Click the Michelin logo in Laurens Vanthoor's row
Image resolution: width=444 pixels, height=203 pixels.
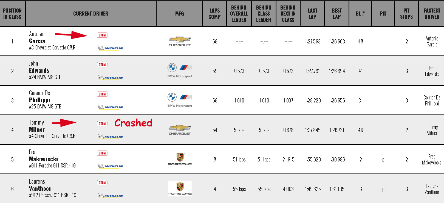[110, 196]
